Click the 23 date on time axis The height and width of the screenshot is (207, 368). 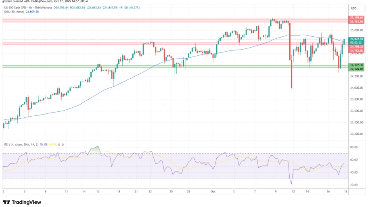150,191
